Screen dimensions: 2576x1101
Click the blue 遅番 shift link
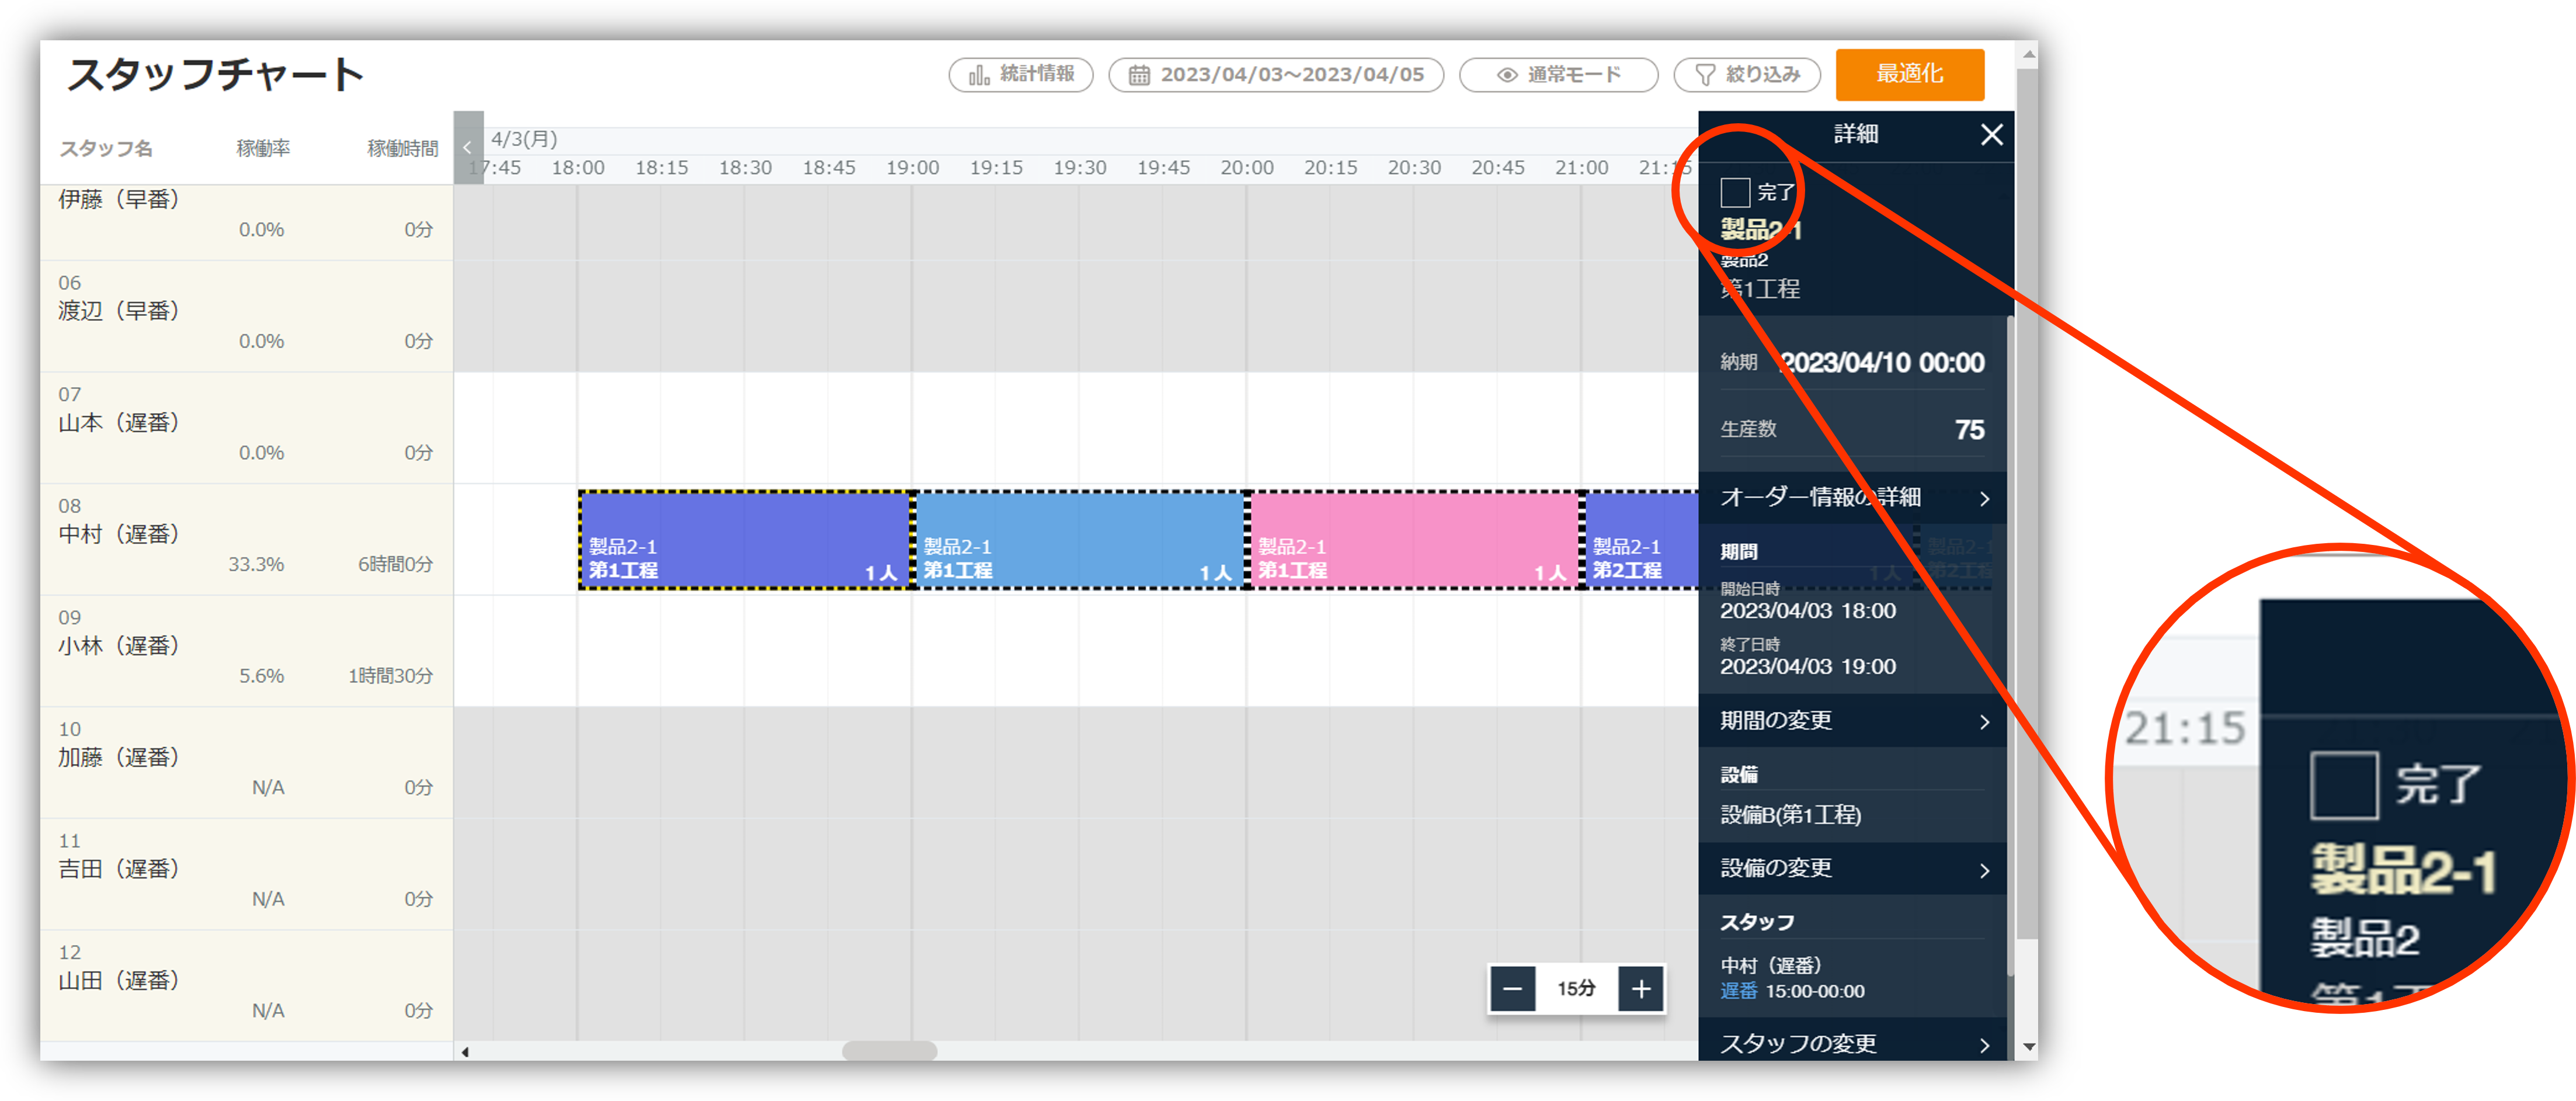[x=1738, y=991]
